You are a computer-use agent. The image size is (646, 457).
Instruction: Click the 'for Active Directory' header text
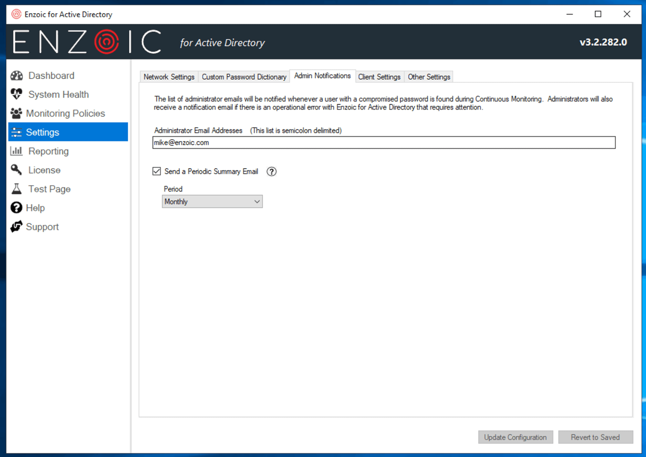[223, 43]
